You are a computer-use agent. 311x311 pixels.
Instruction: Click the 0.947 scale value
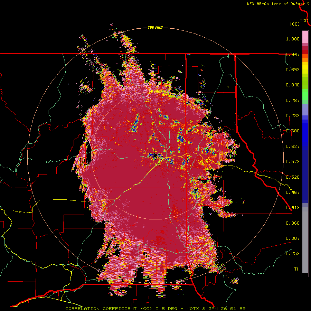(293, 54)
